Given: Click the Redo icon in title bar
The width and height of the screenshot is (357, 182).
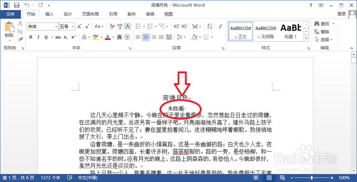Looking at the screenshot, I should (x=41, y=5).
